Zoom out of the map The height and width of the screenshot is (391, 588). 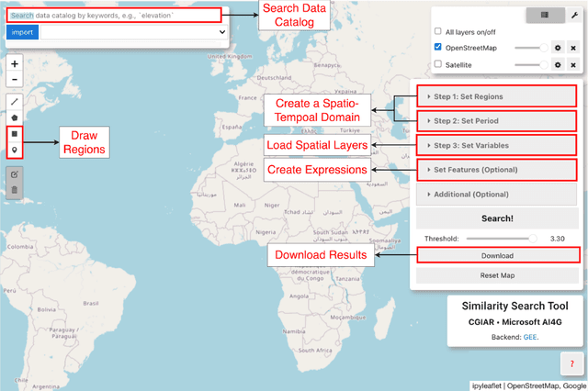(15, 80)
